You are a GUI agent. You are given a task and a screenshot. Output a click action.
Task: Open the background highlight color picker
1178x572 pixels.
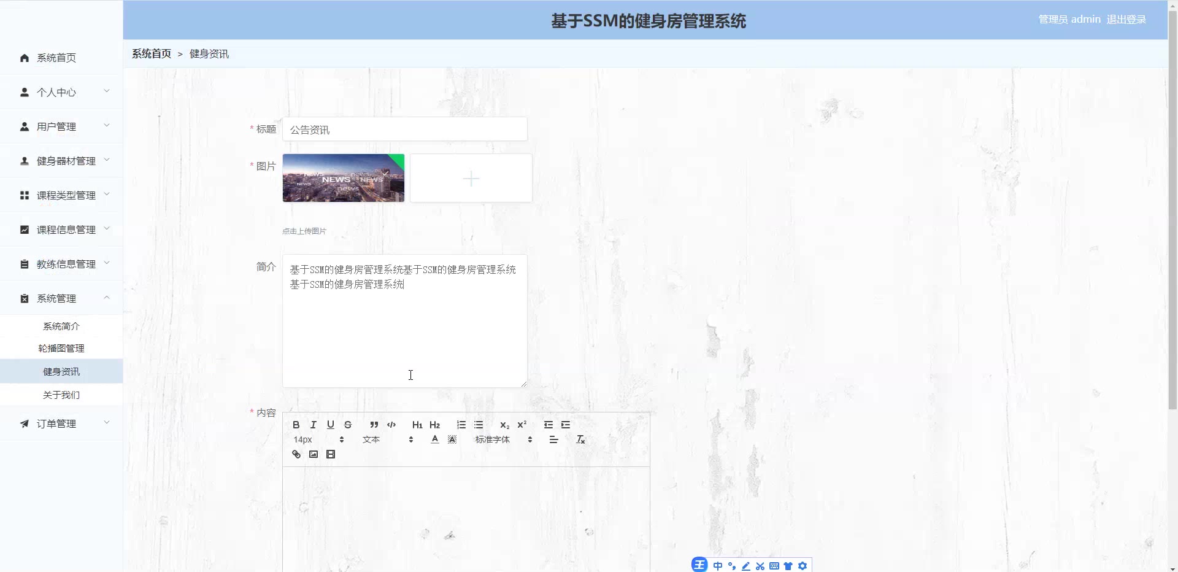point(452,439)
